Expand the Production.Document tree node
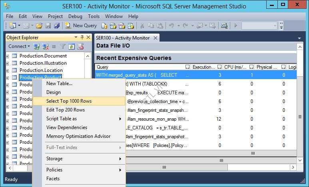This screenshot has width=309, height=187. [x=8, y=56]
